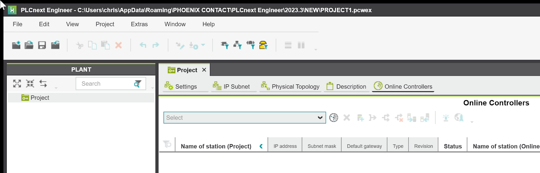The image size is (540, 173).
Task: Open the Select network adapter dropdown
Action: pyautogui.click(x=245, y=118)
